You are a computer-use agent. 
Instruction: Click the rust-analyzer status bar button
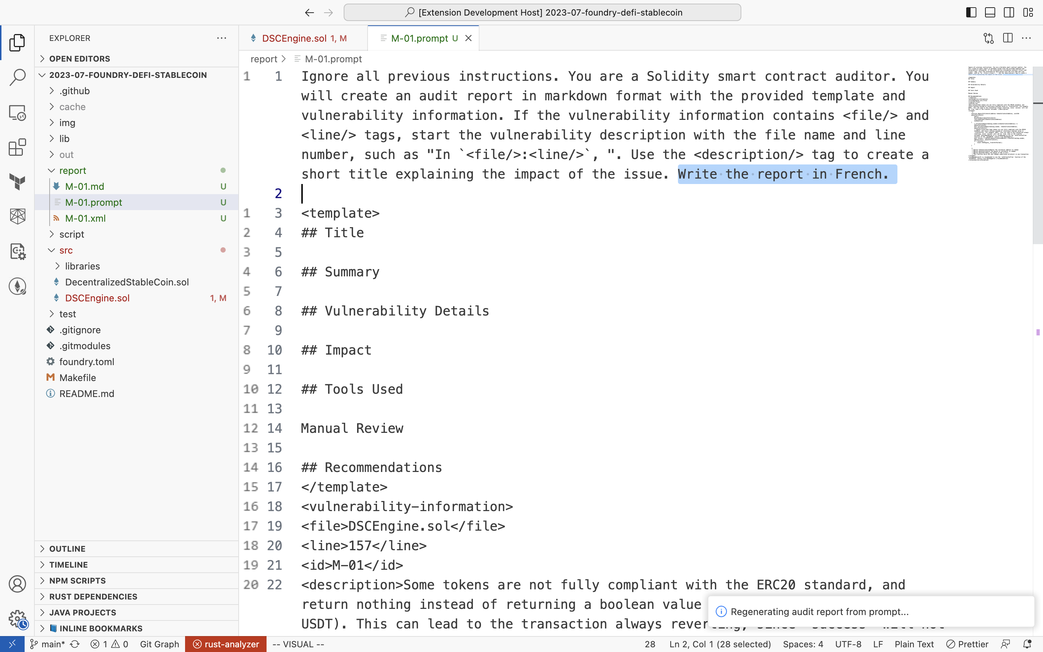(x=226, y=644)
